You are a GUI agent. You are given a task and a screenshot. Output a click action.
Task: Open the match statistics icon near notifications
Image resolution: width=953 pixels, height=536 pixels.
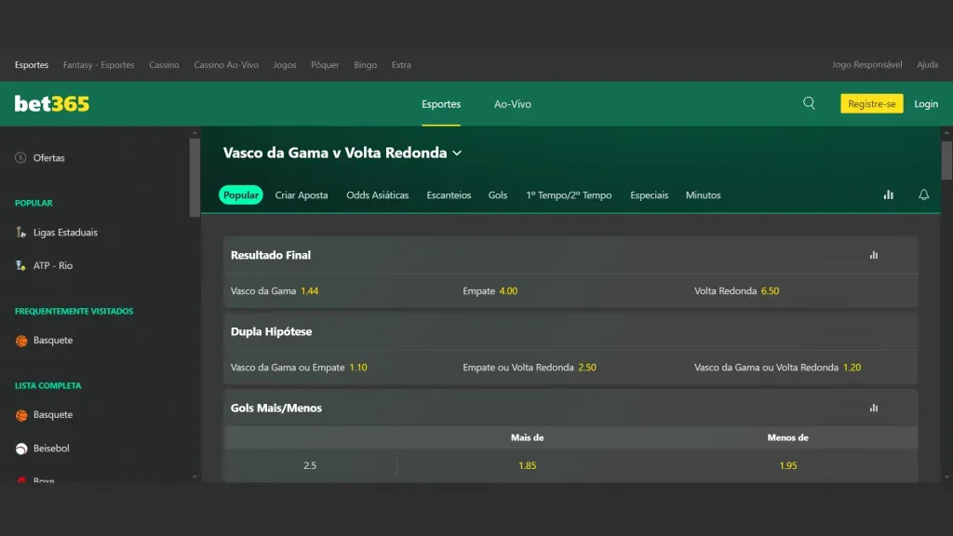888,194
